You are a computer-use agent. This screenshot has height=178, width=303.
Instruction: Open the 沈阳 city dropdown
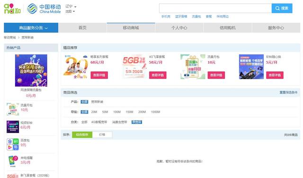pyautogui.click(x=70, y=11)
